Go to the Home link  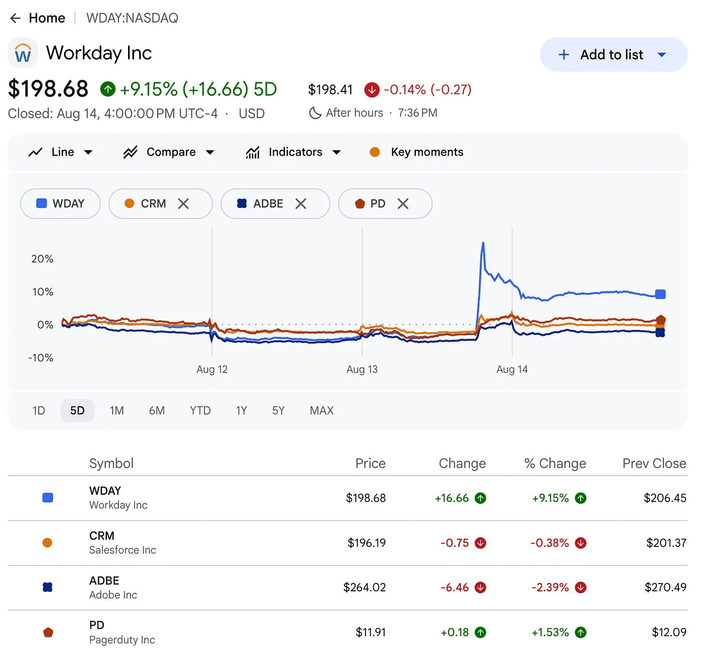[47, 18]
